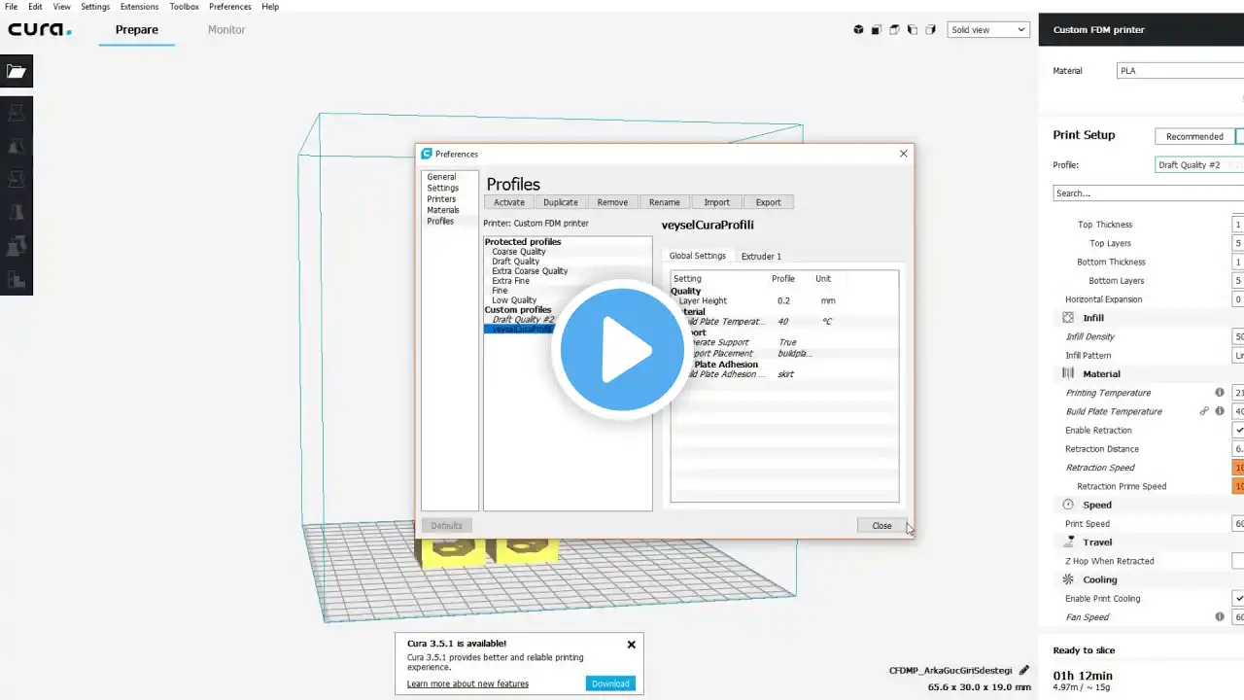
Task: Click info icon for Fan Speed
Action: [x=1220, y=616]
